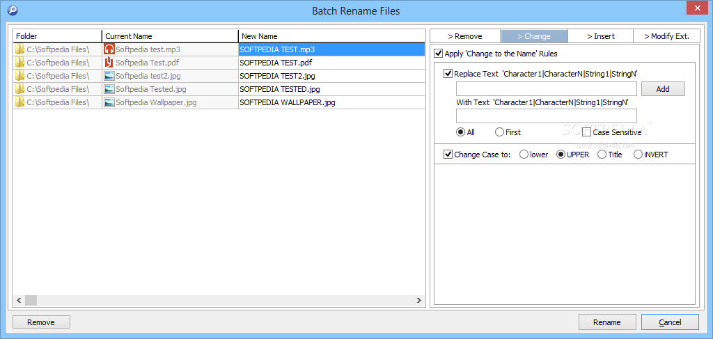The height and width of the screenshot is (339, 713).
Task: Click the PDF icon for Softpedia Test.pdf
Action: click(109, 62)
